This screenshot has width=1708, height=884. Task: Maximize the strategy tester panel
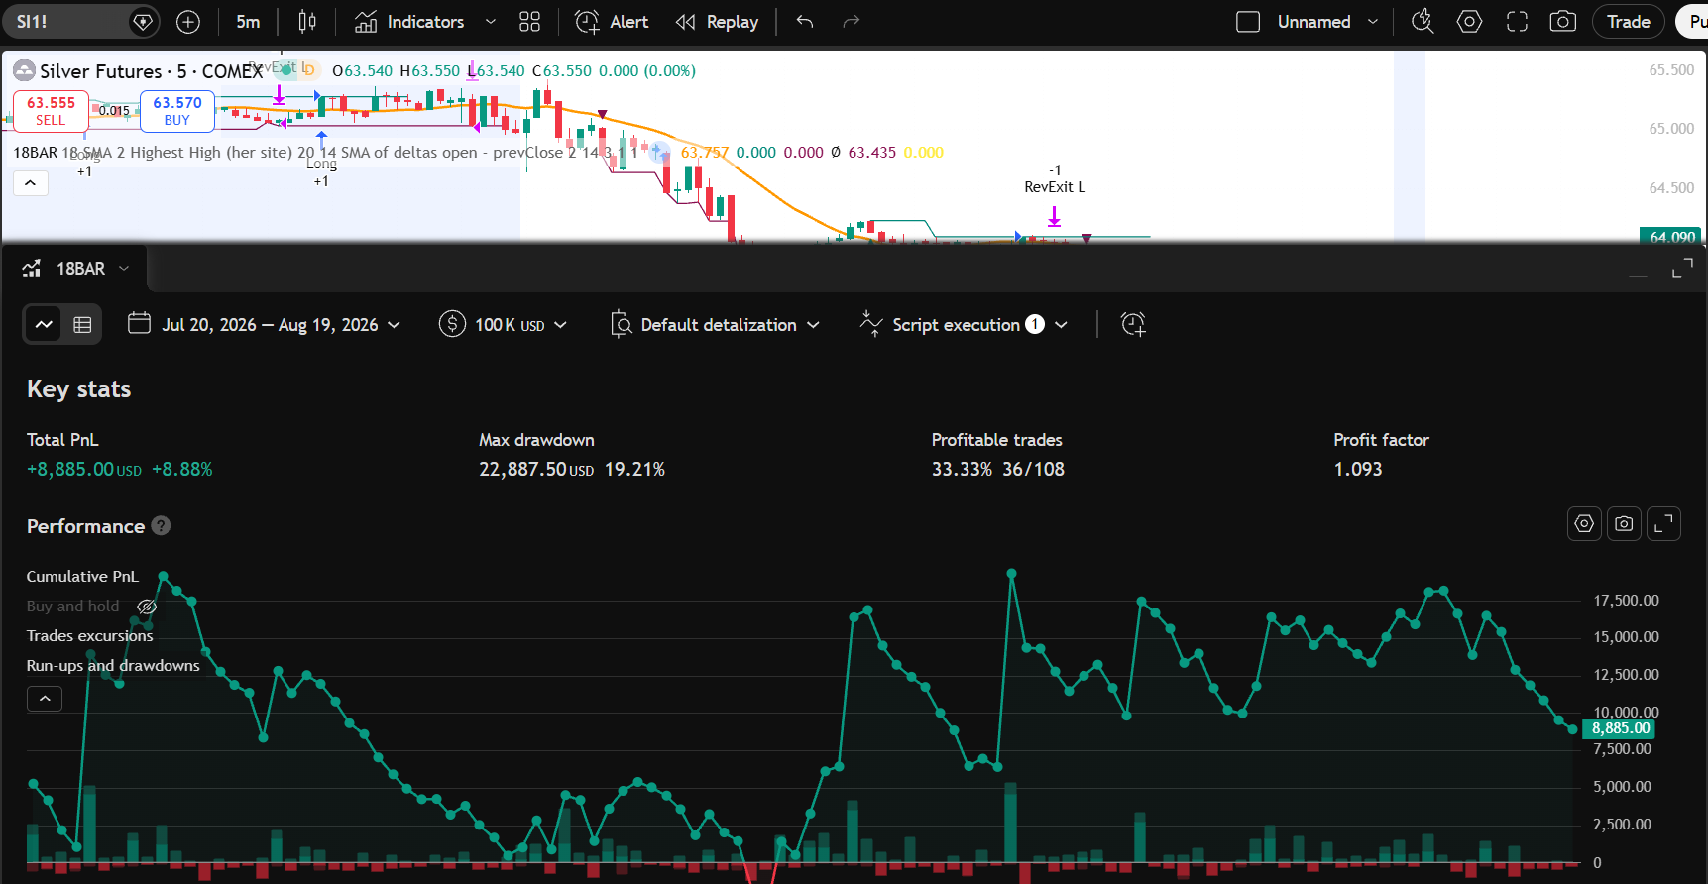coord(1682,270)
